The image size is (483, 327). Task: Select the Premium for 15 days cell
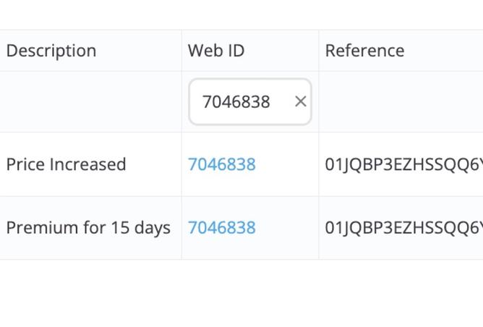[88, 228]
